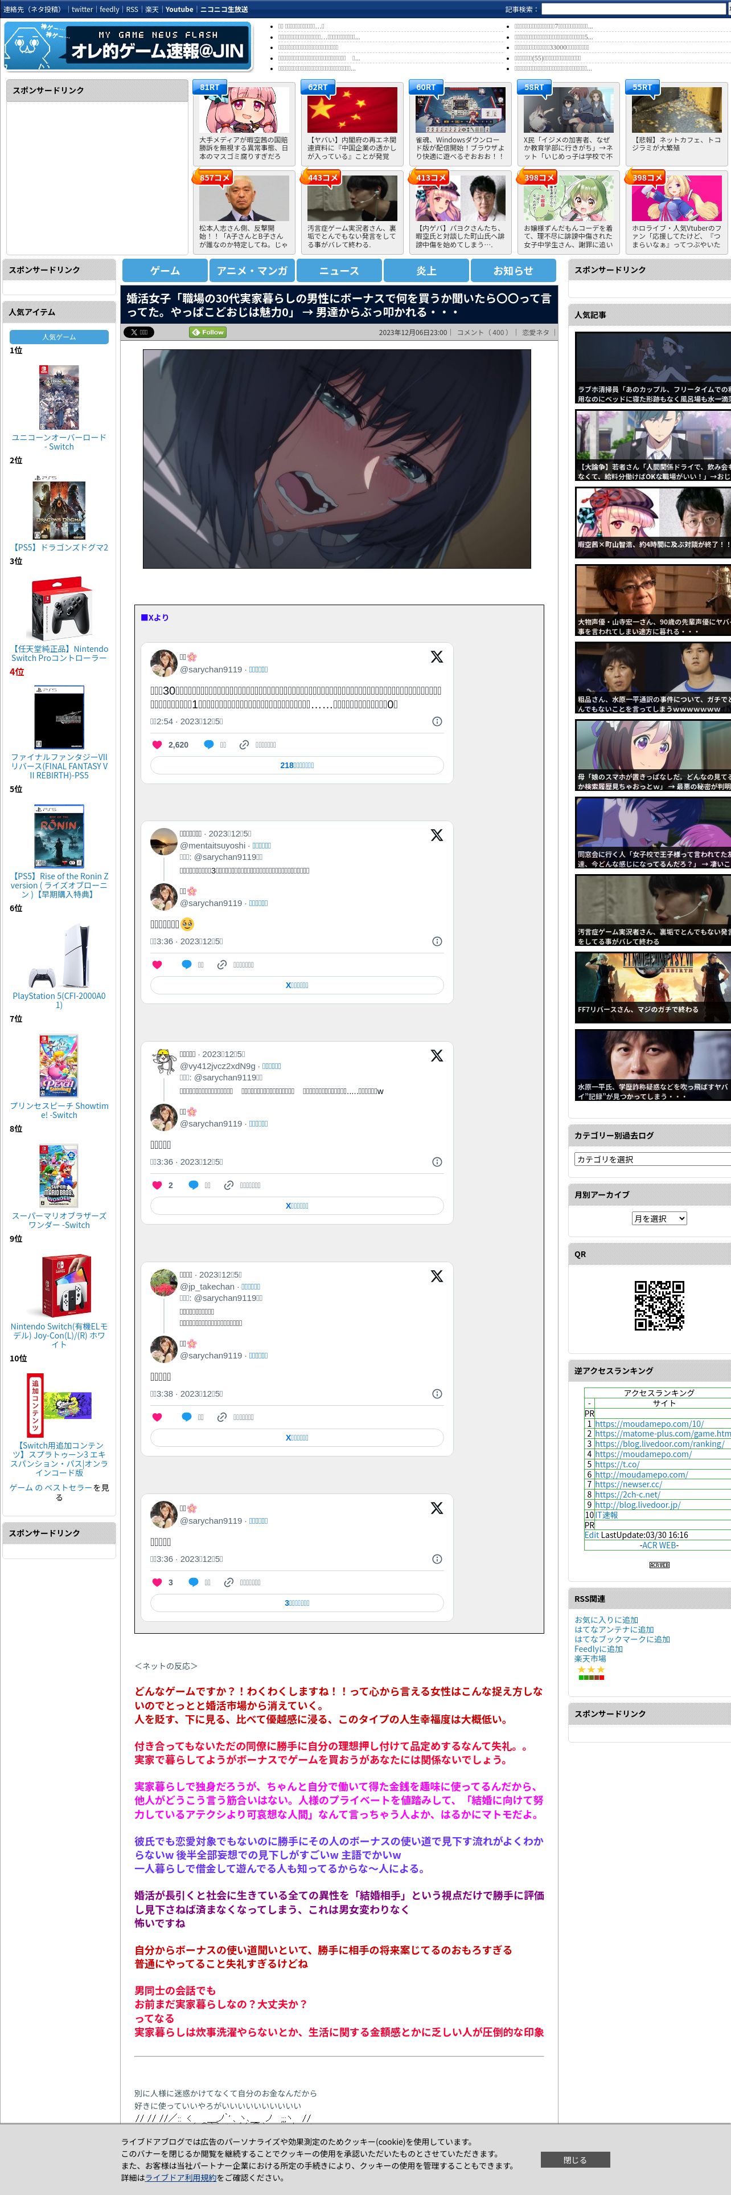
Task: Click the 218 replies button on first tweet
Action: [x=297, y=765]
